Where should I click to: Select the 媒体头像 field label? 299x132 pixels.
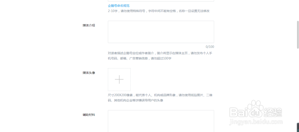coord(89,73)
